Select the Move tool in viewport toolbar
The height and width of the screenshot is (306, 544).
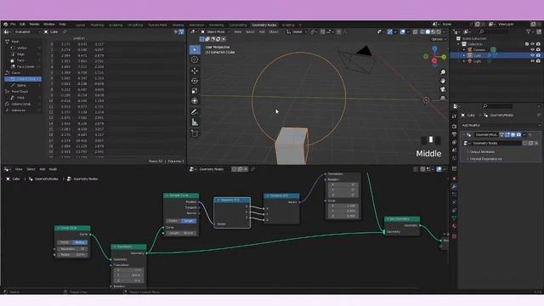tap(195, 71)
